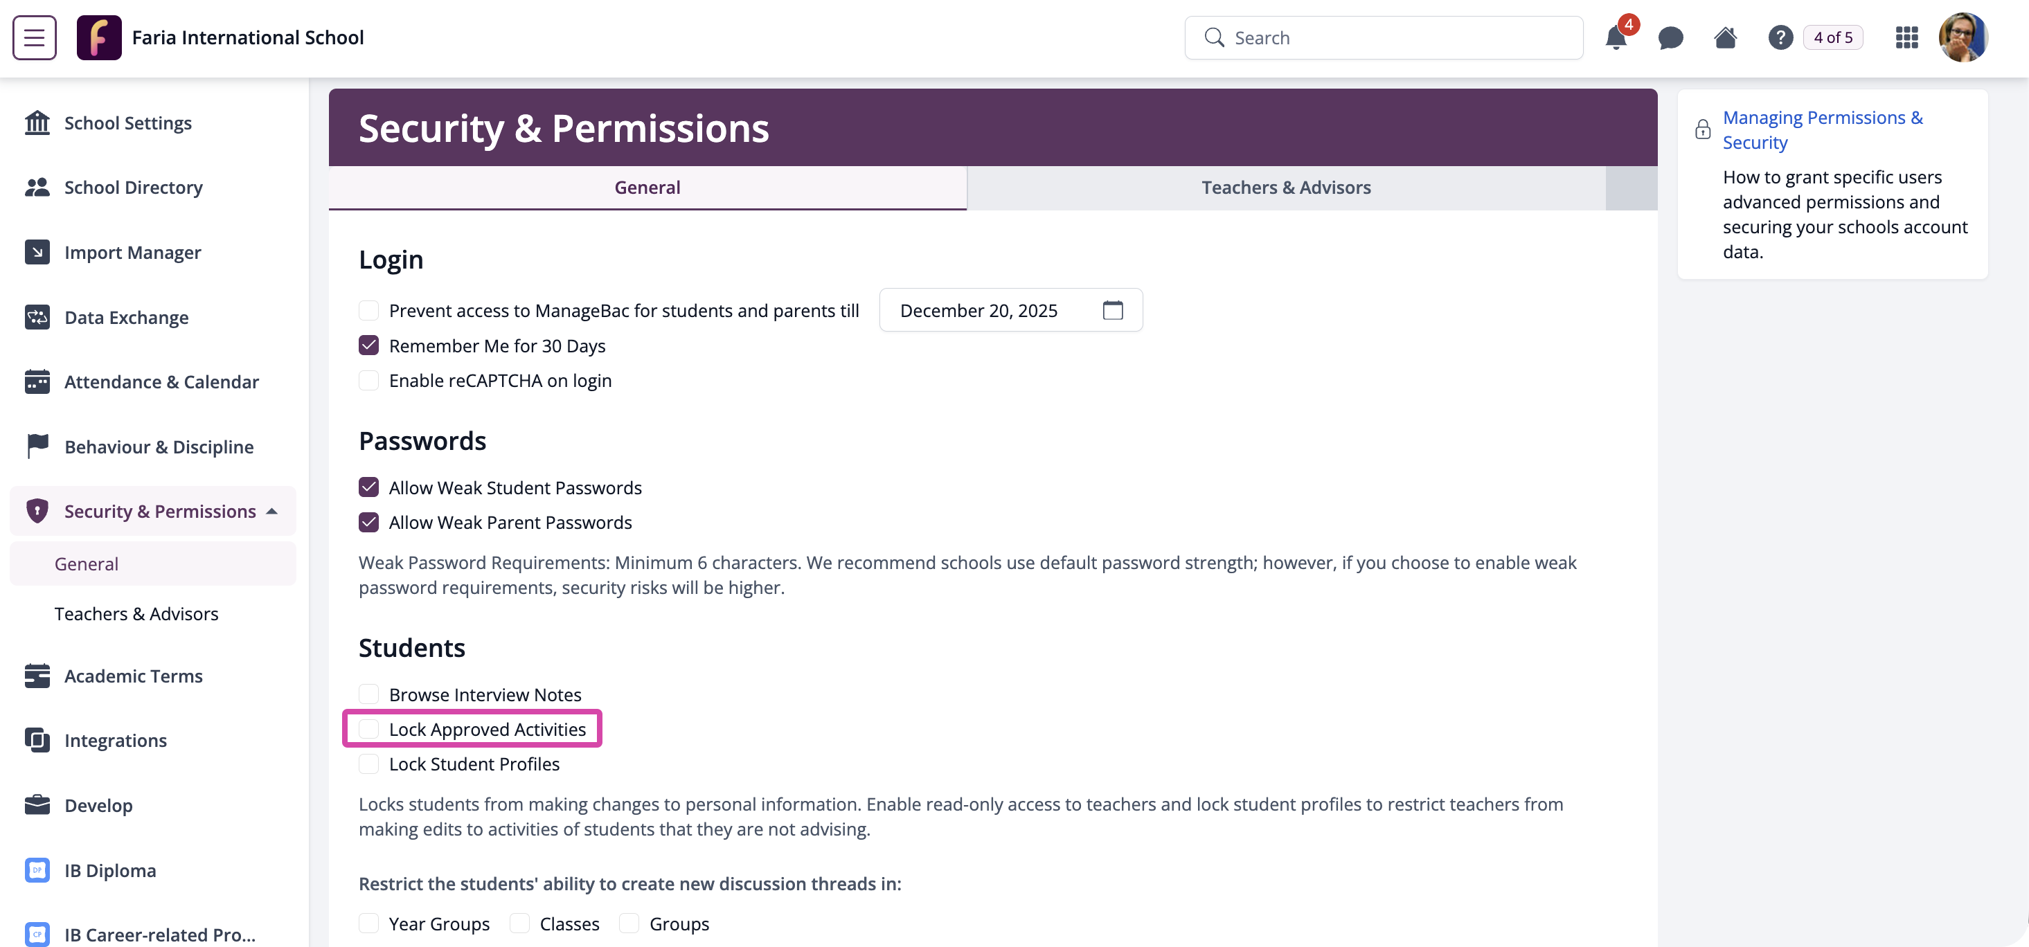
Task: Open the December 20, 2025 date field
Action: click(1010, 310)
